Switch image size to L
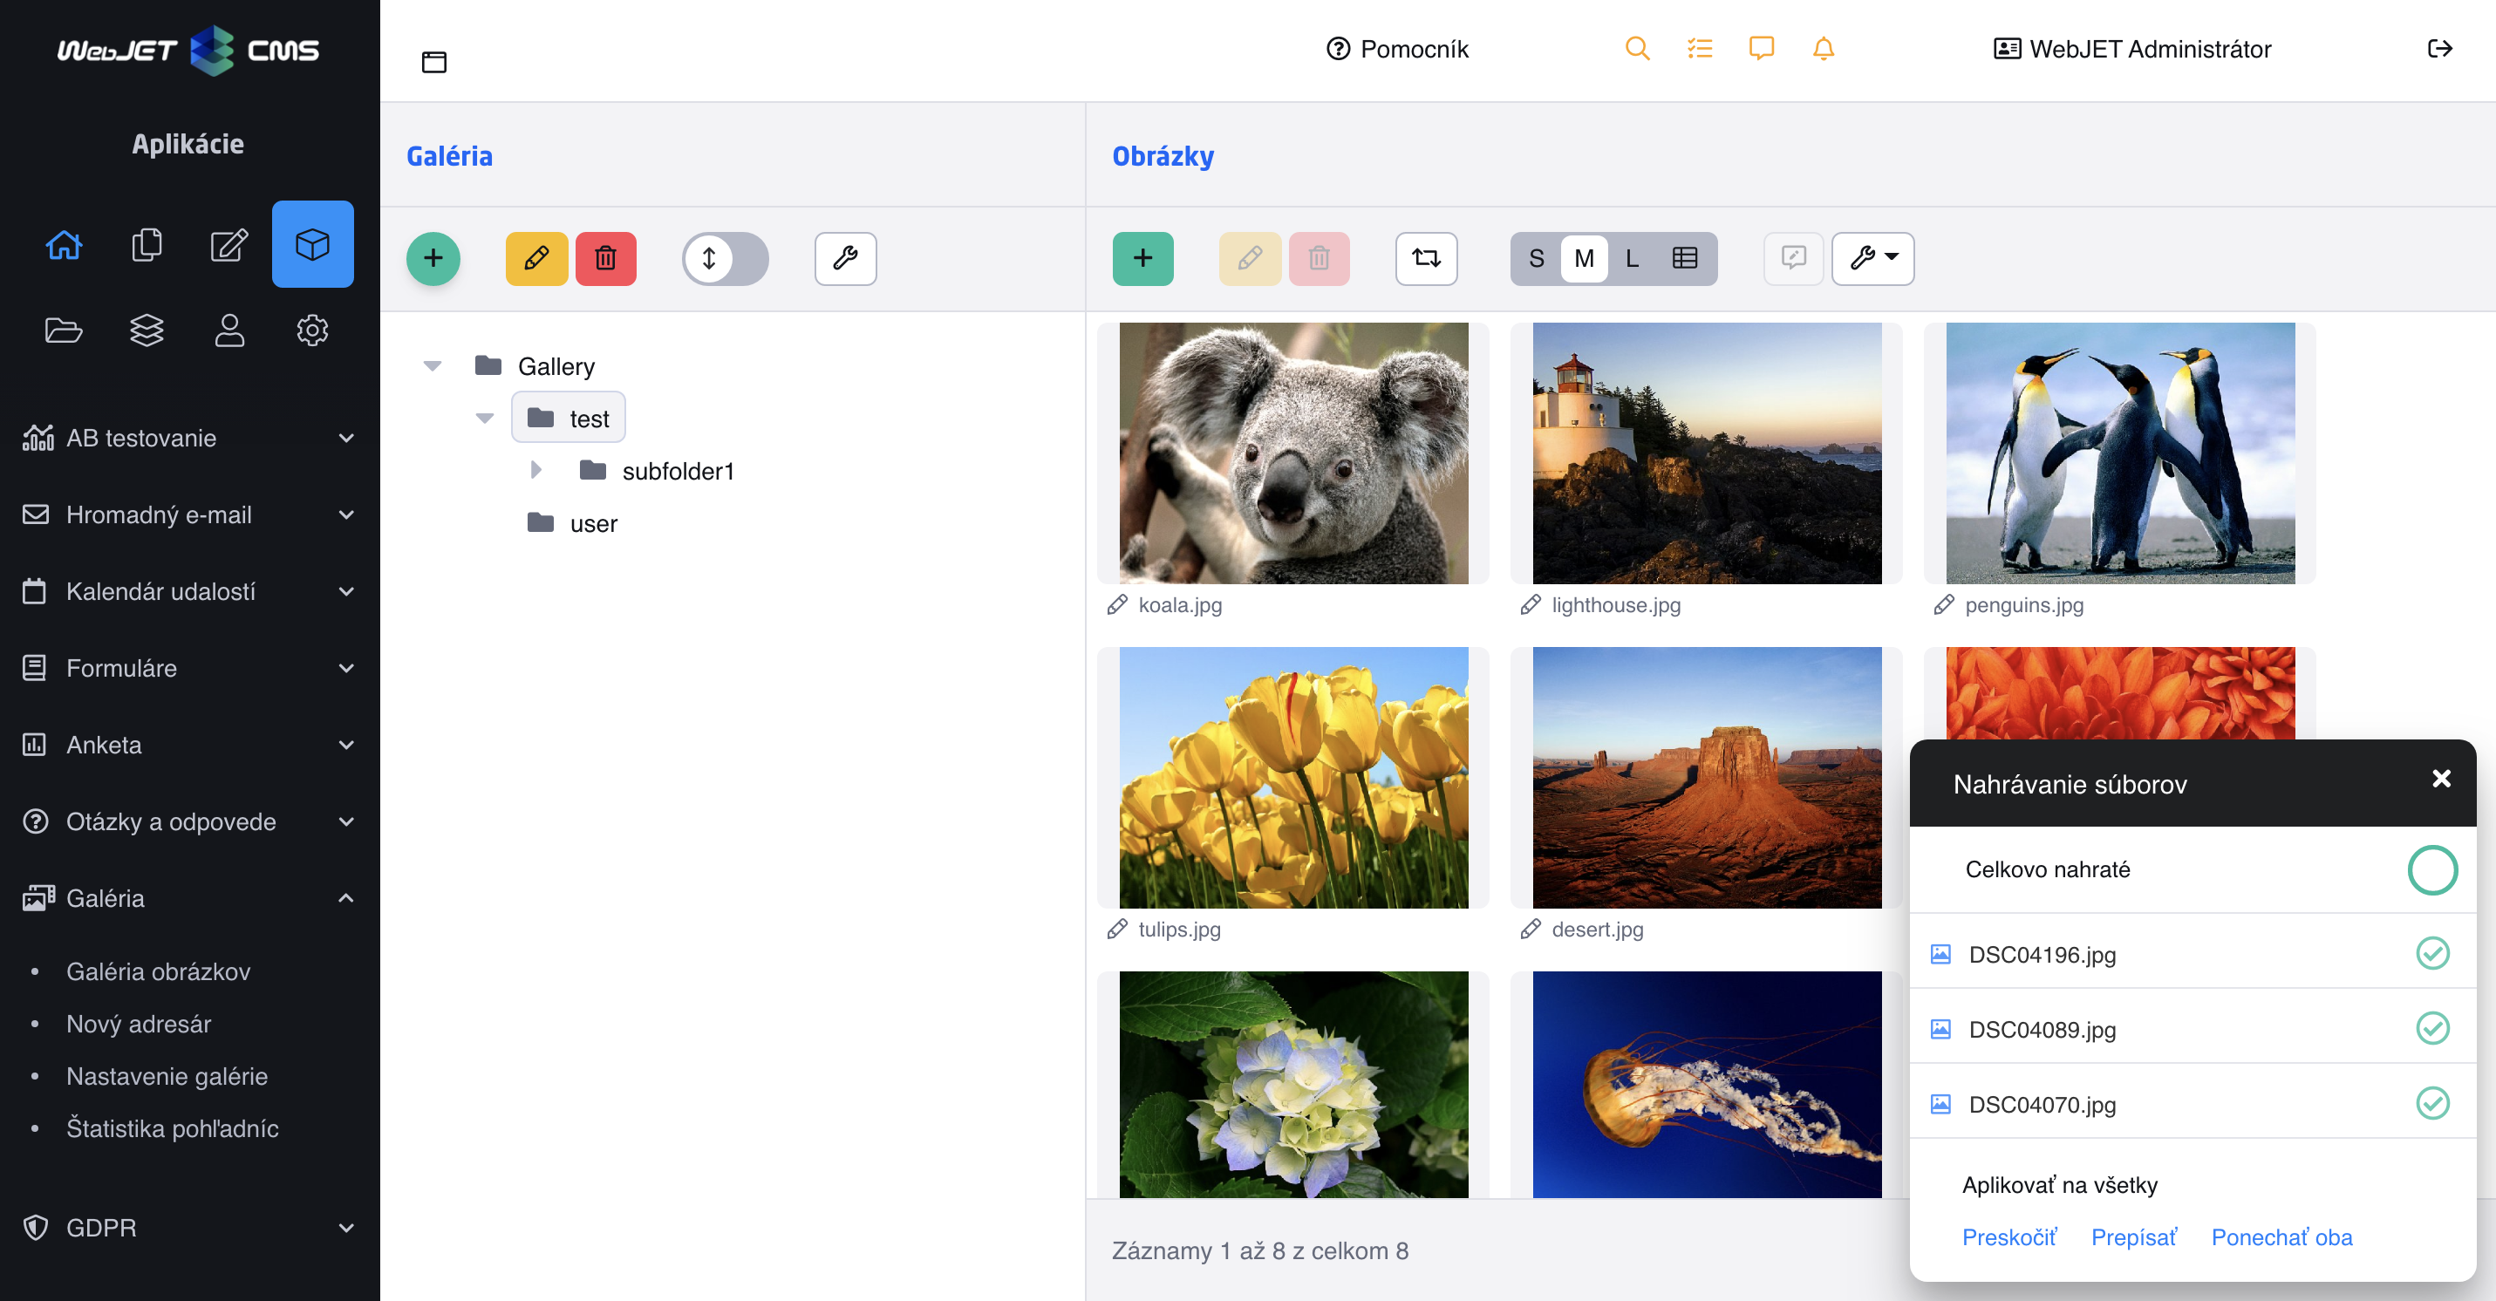 1633,259
